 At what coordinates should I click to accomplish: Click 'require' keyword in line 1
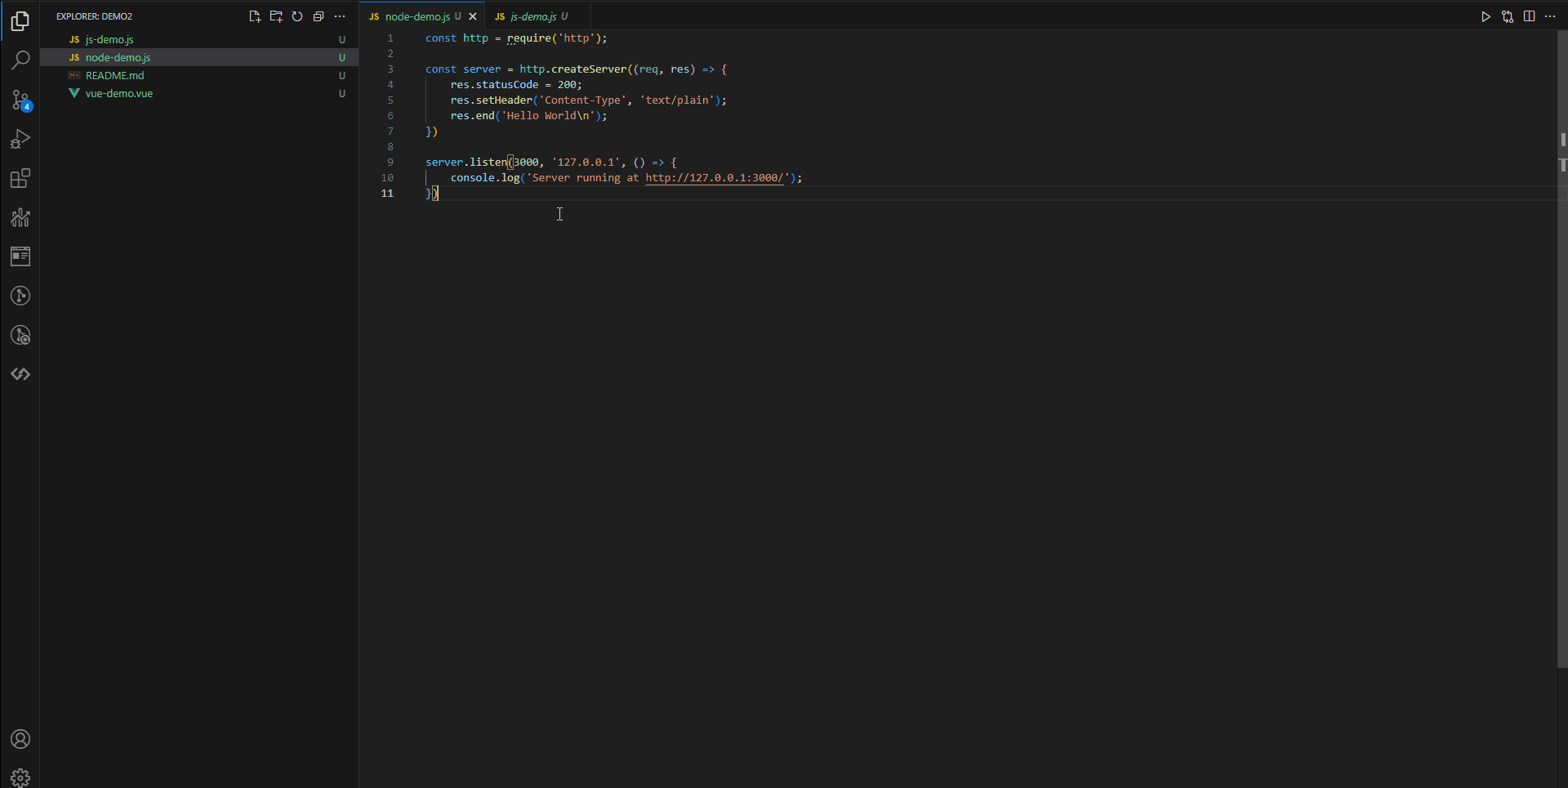(529, 38)
